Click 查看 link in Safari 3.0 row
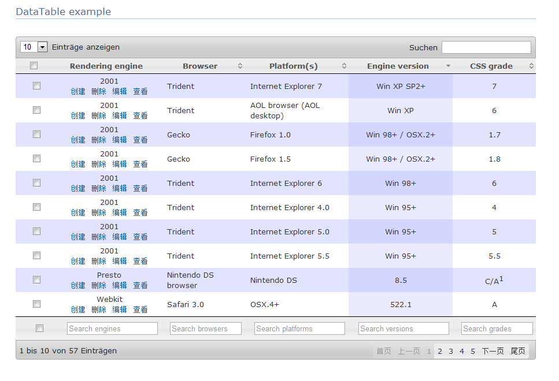The image size is (559, 381). tap(140, 309)
